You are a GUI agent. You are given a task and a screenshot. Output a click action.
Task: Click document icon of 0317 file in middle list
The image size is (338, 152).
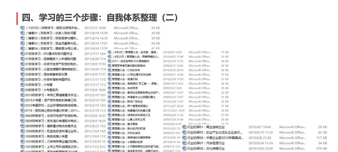coord(109,61)
